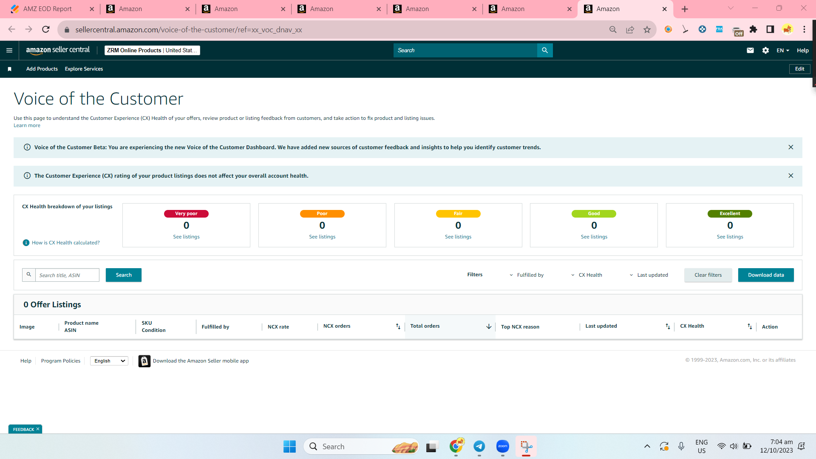Open the Settings gear icon
The image size is (816, 459).
(765, 50)
